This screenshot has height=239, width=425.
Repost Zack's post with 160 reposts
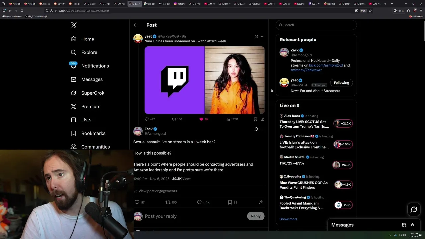pyautogui.click(x=171, y=202)
